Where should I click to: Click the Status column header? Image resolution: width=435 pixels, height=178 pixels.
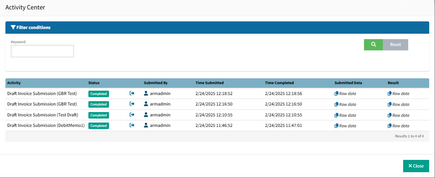tap(94, 83)
